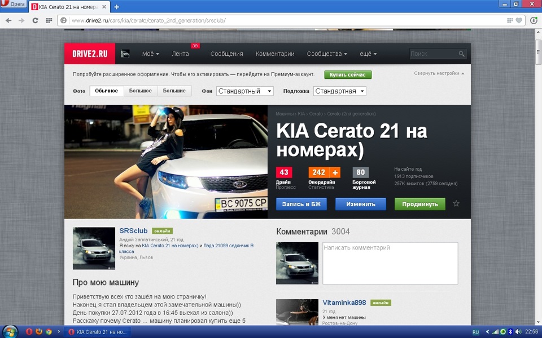Image resolution: width=542 pixels, height=338 pixels.
Task: Show hidden tray icons arrow
Action: pos(487,332)
